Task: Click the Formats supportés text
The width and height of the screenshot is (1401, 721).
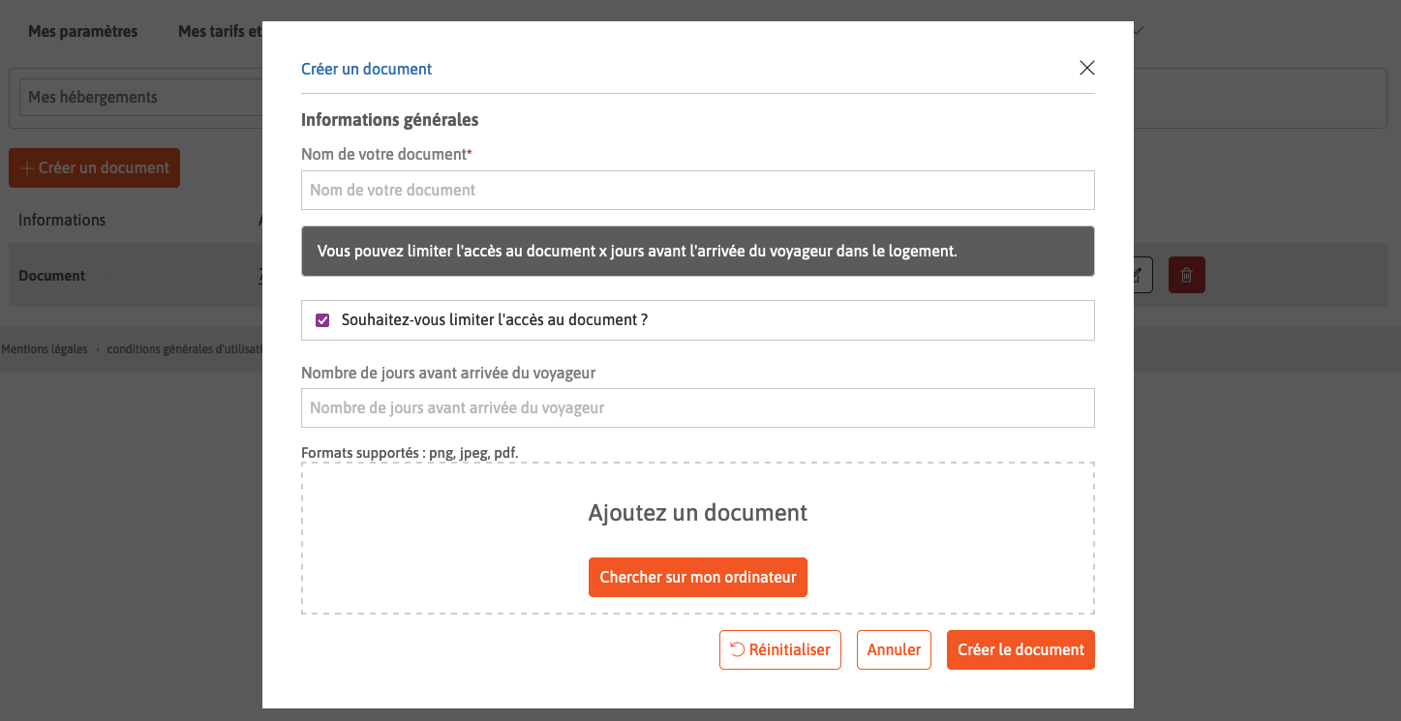Action: point(410,453)
